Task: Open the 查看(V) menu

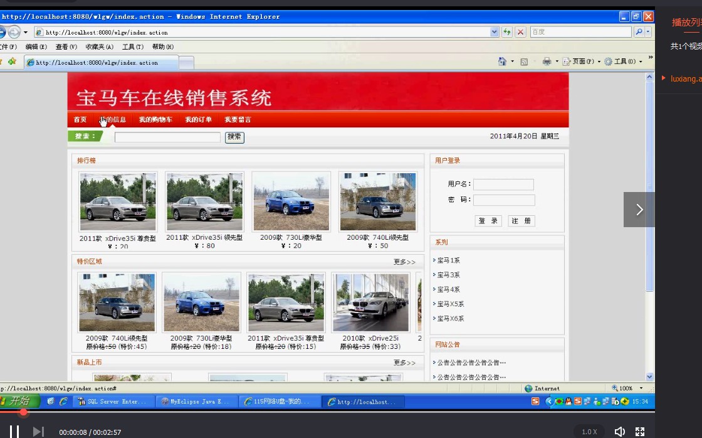Action: pos(66,46)
